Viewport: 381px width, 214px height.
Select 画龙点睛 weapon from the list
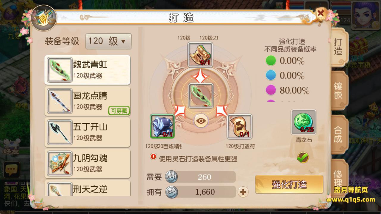(x=88, y=101)
